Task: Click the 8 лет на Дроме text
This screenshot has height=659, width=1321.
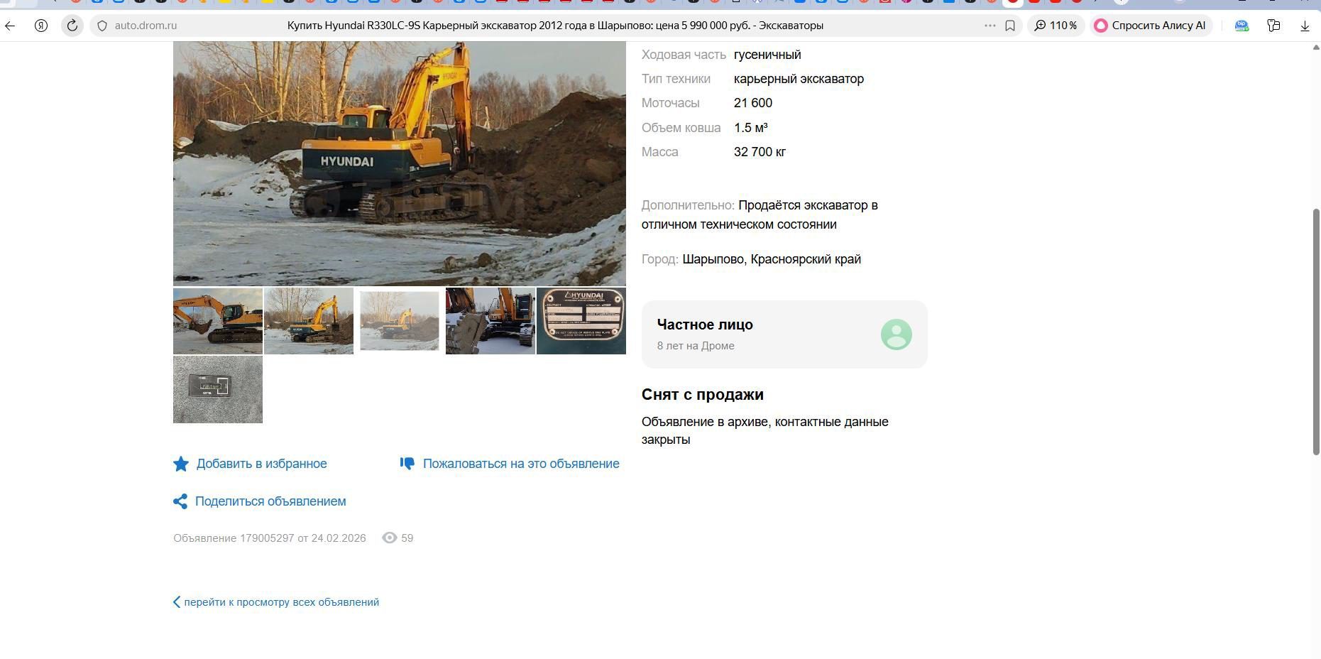Action: [x=696, y=346]
